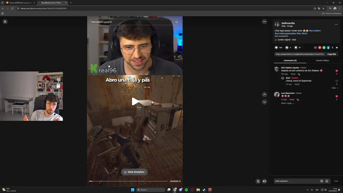Click the Find related content search field
343x193 pixels.
coord(131,22)
